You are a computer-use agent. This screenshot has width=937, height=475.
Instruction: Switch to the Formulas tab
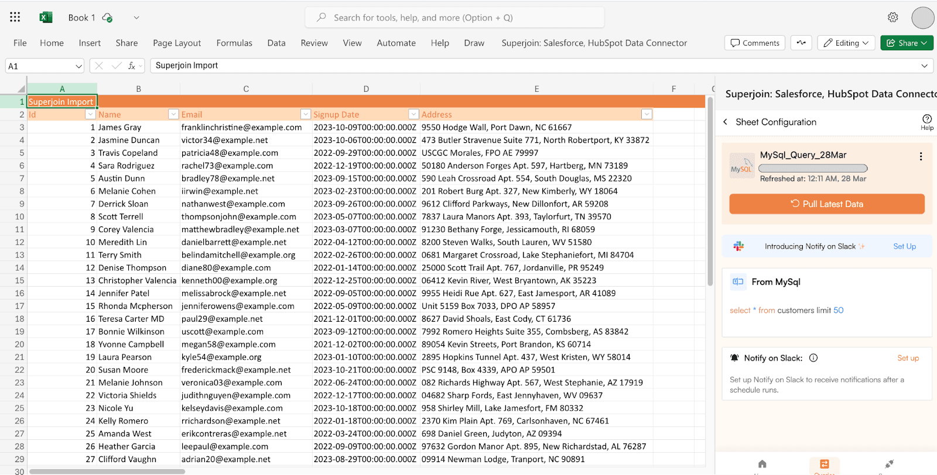point(234,43)
